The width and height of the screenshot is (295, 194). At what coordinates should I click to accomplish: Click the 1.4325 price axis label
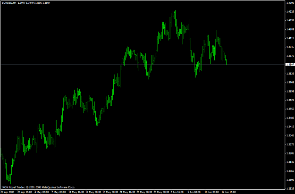pos(290,12)
